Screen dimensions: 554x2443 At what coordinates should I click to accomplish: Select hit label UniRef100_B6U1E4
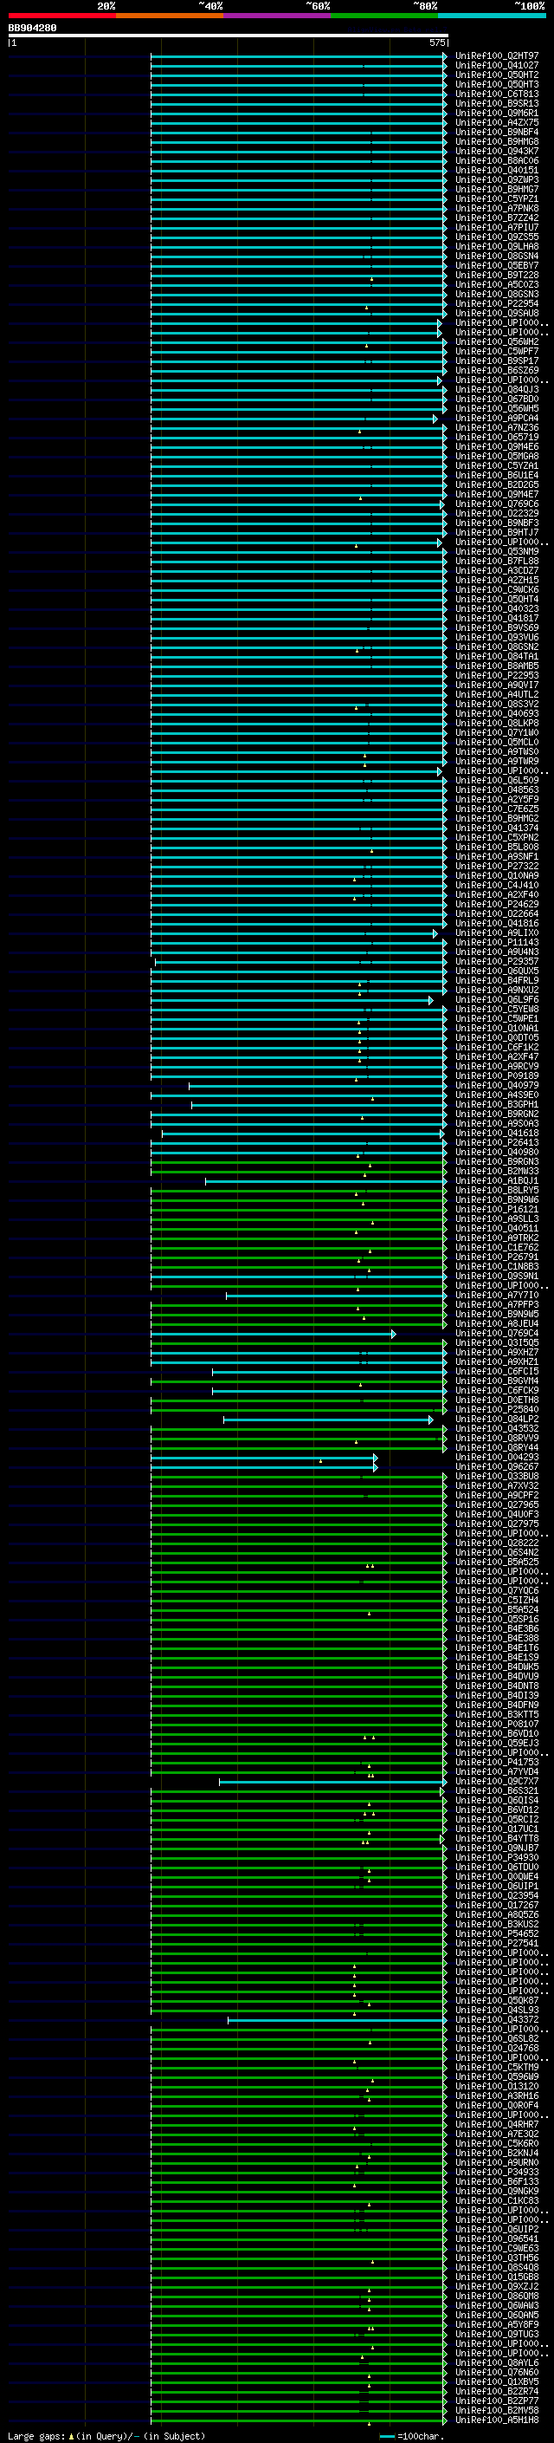(x=497, y=475)
